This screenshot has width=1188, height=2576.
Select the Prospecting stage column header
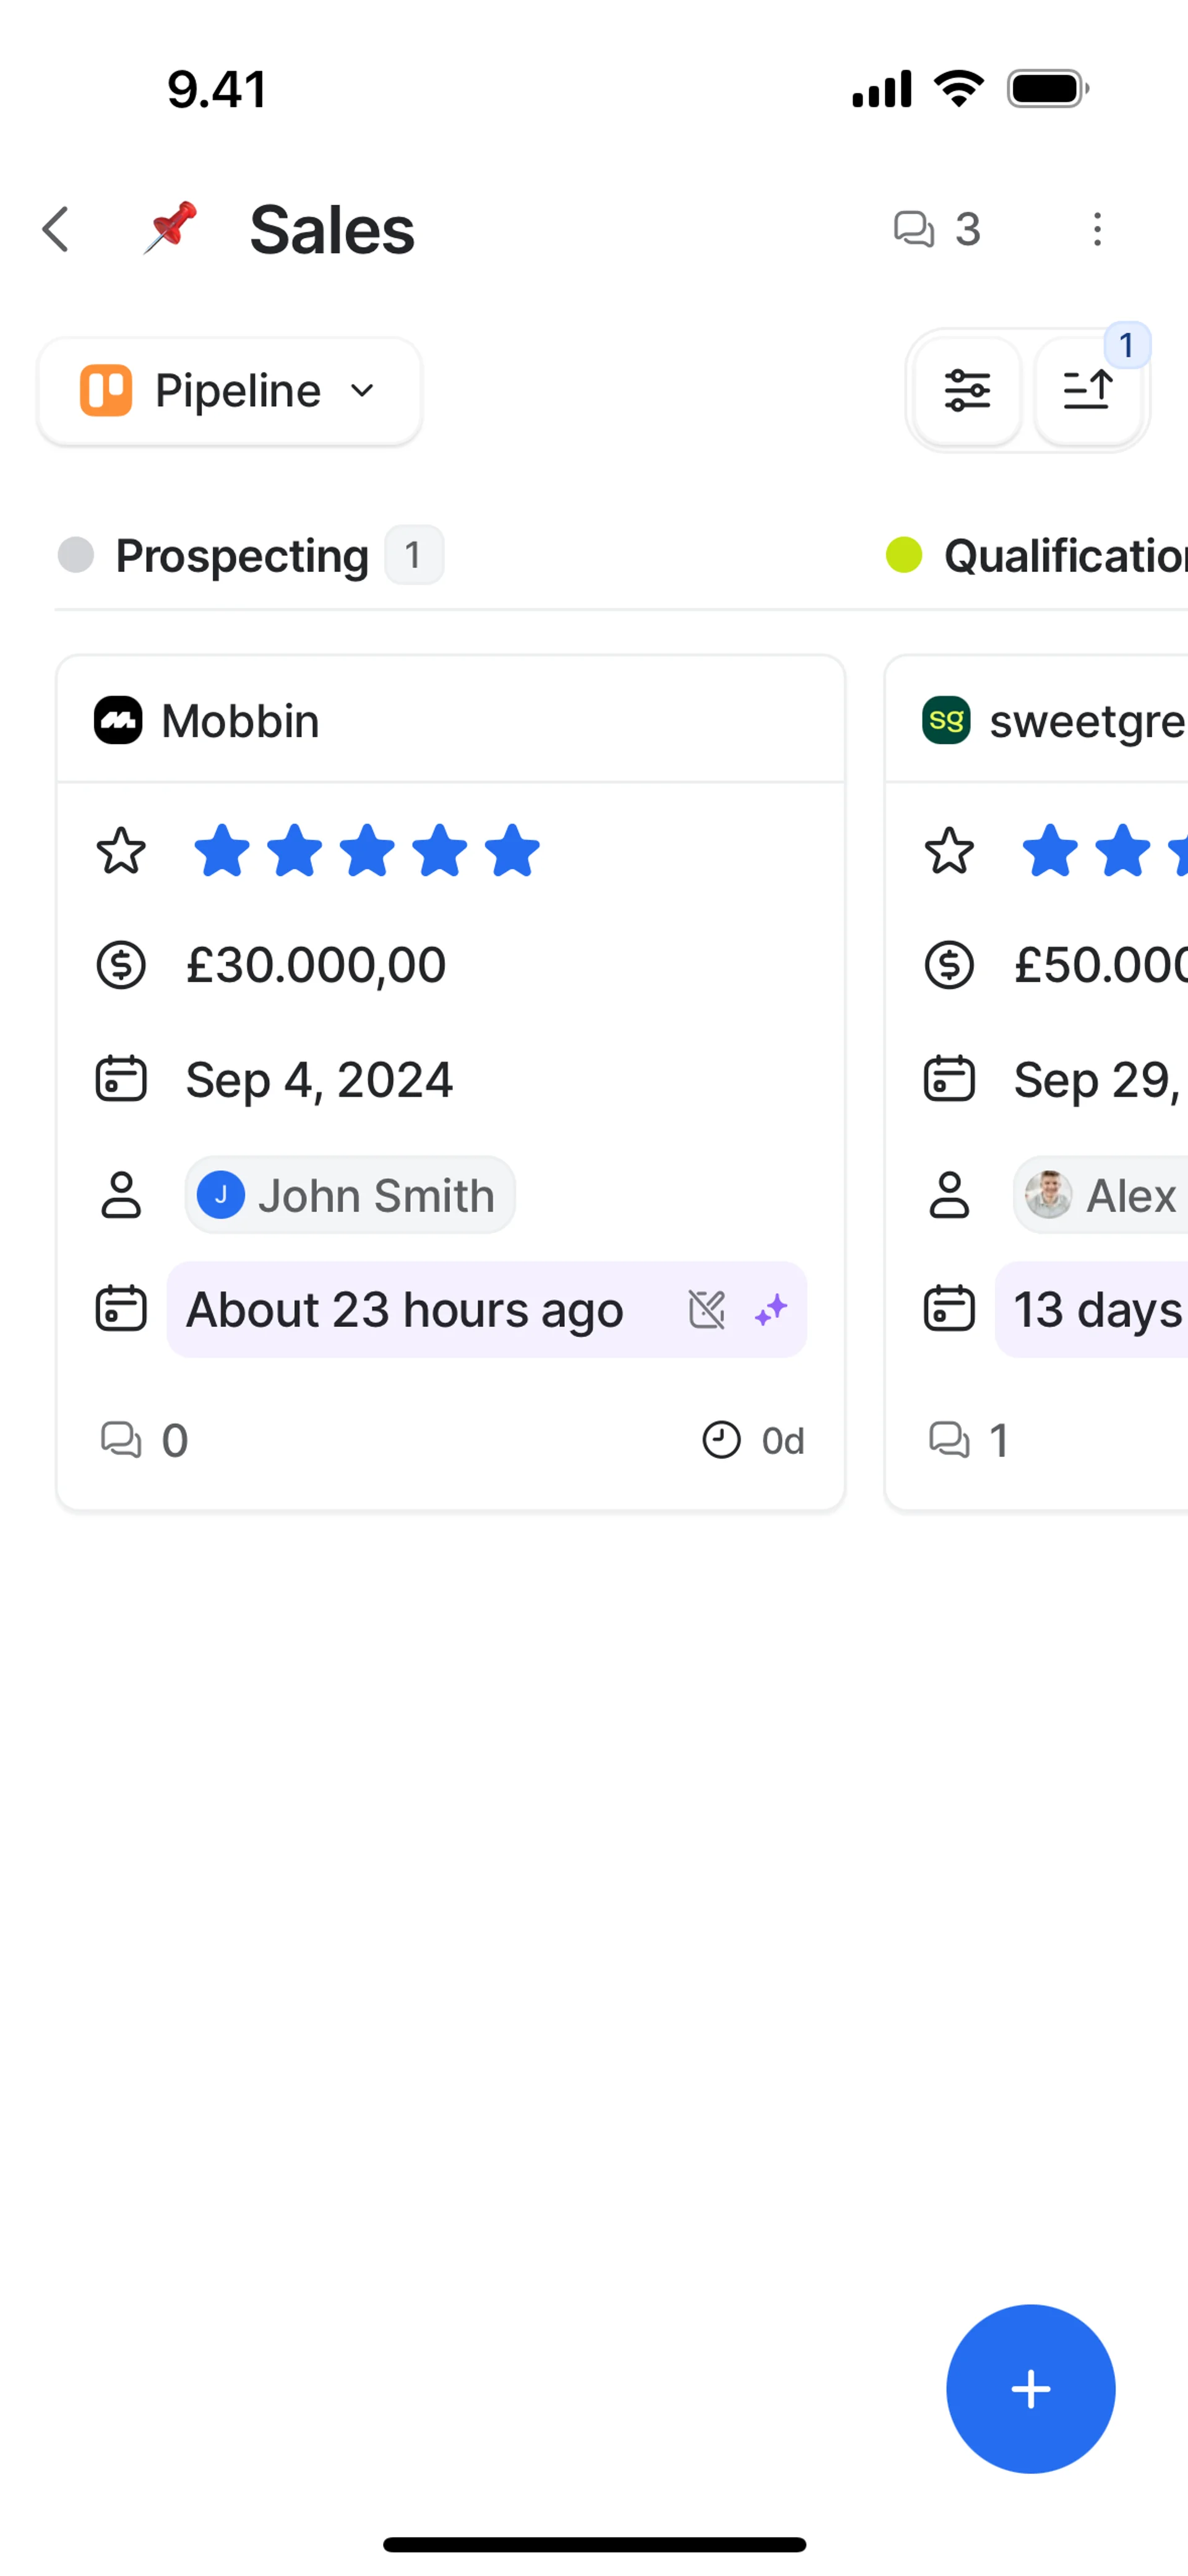click(242, 556)
